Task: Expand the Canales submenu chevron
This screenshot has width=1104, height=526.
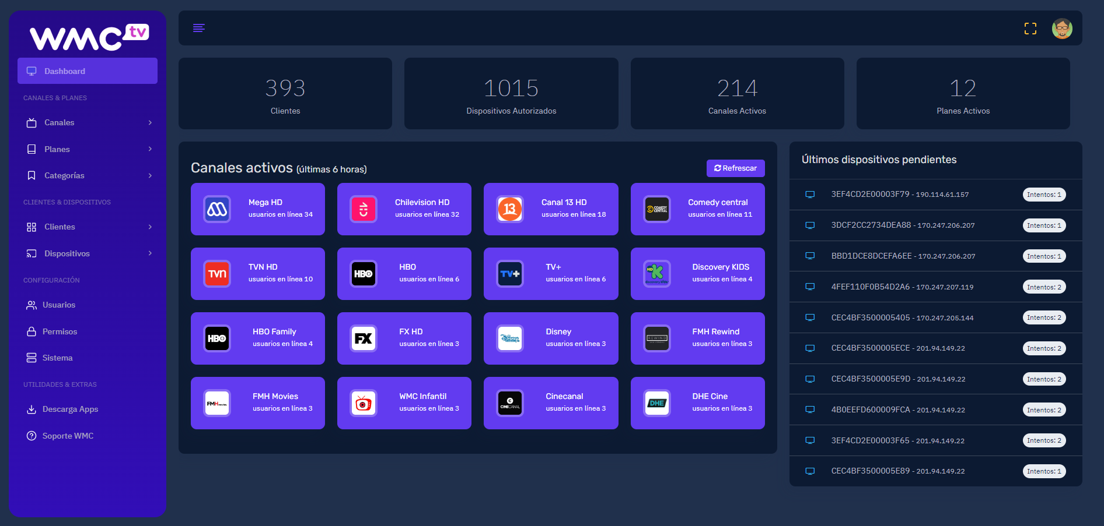Action: 150,122
